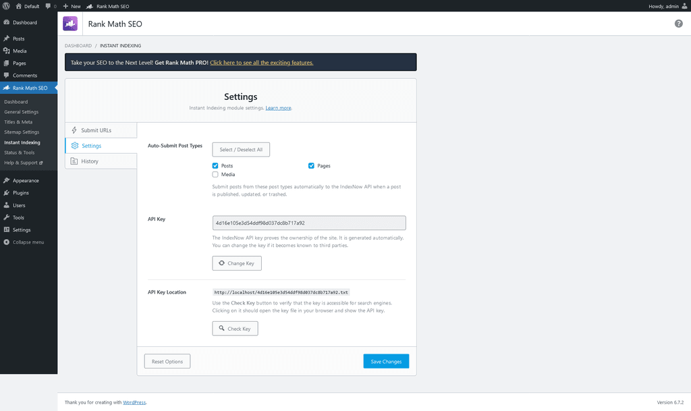Image resolution: width=691 pixels, height=411 pixels.
Task: Open Tools menu wrench icon
Action: 7,217
